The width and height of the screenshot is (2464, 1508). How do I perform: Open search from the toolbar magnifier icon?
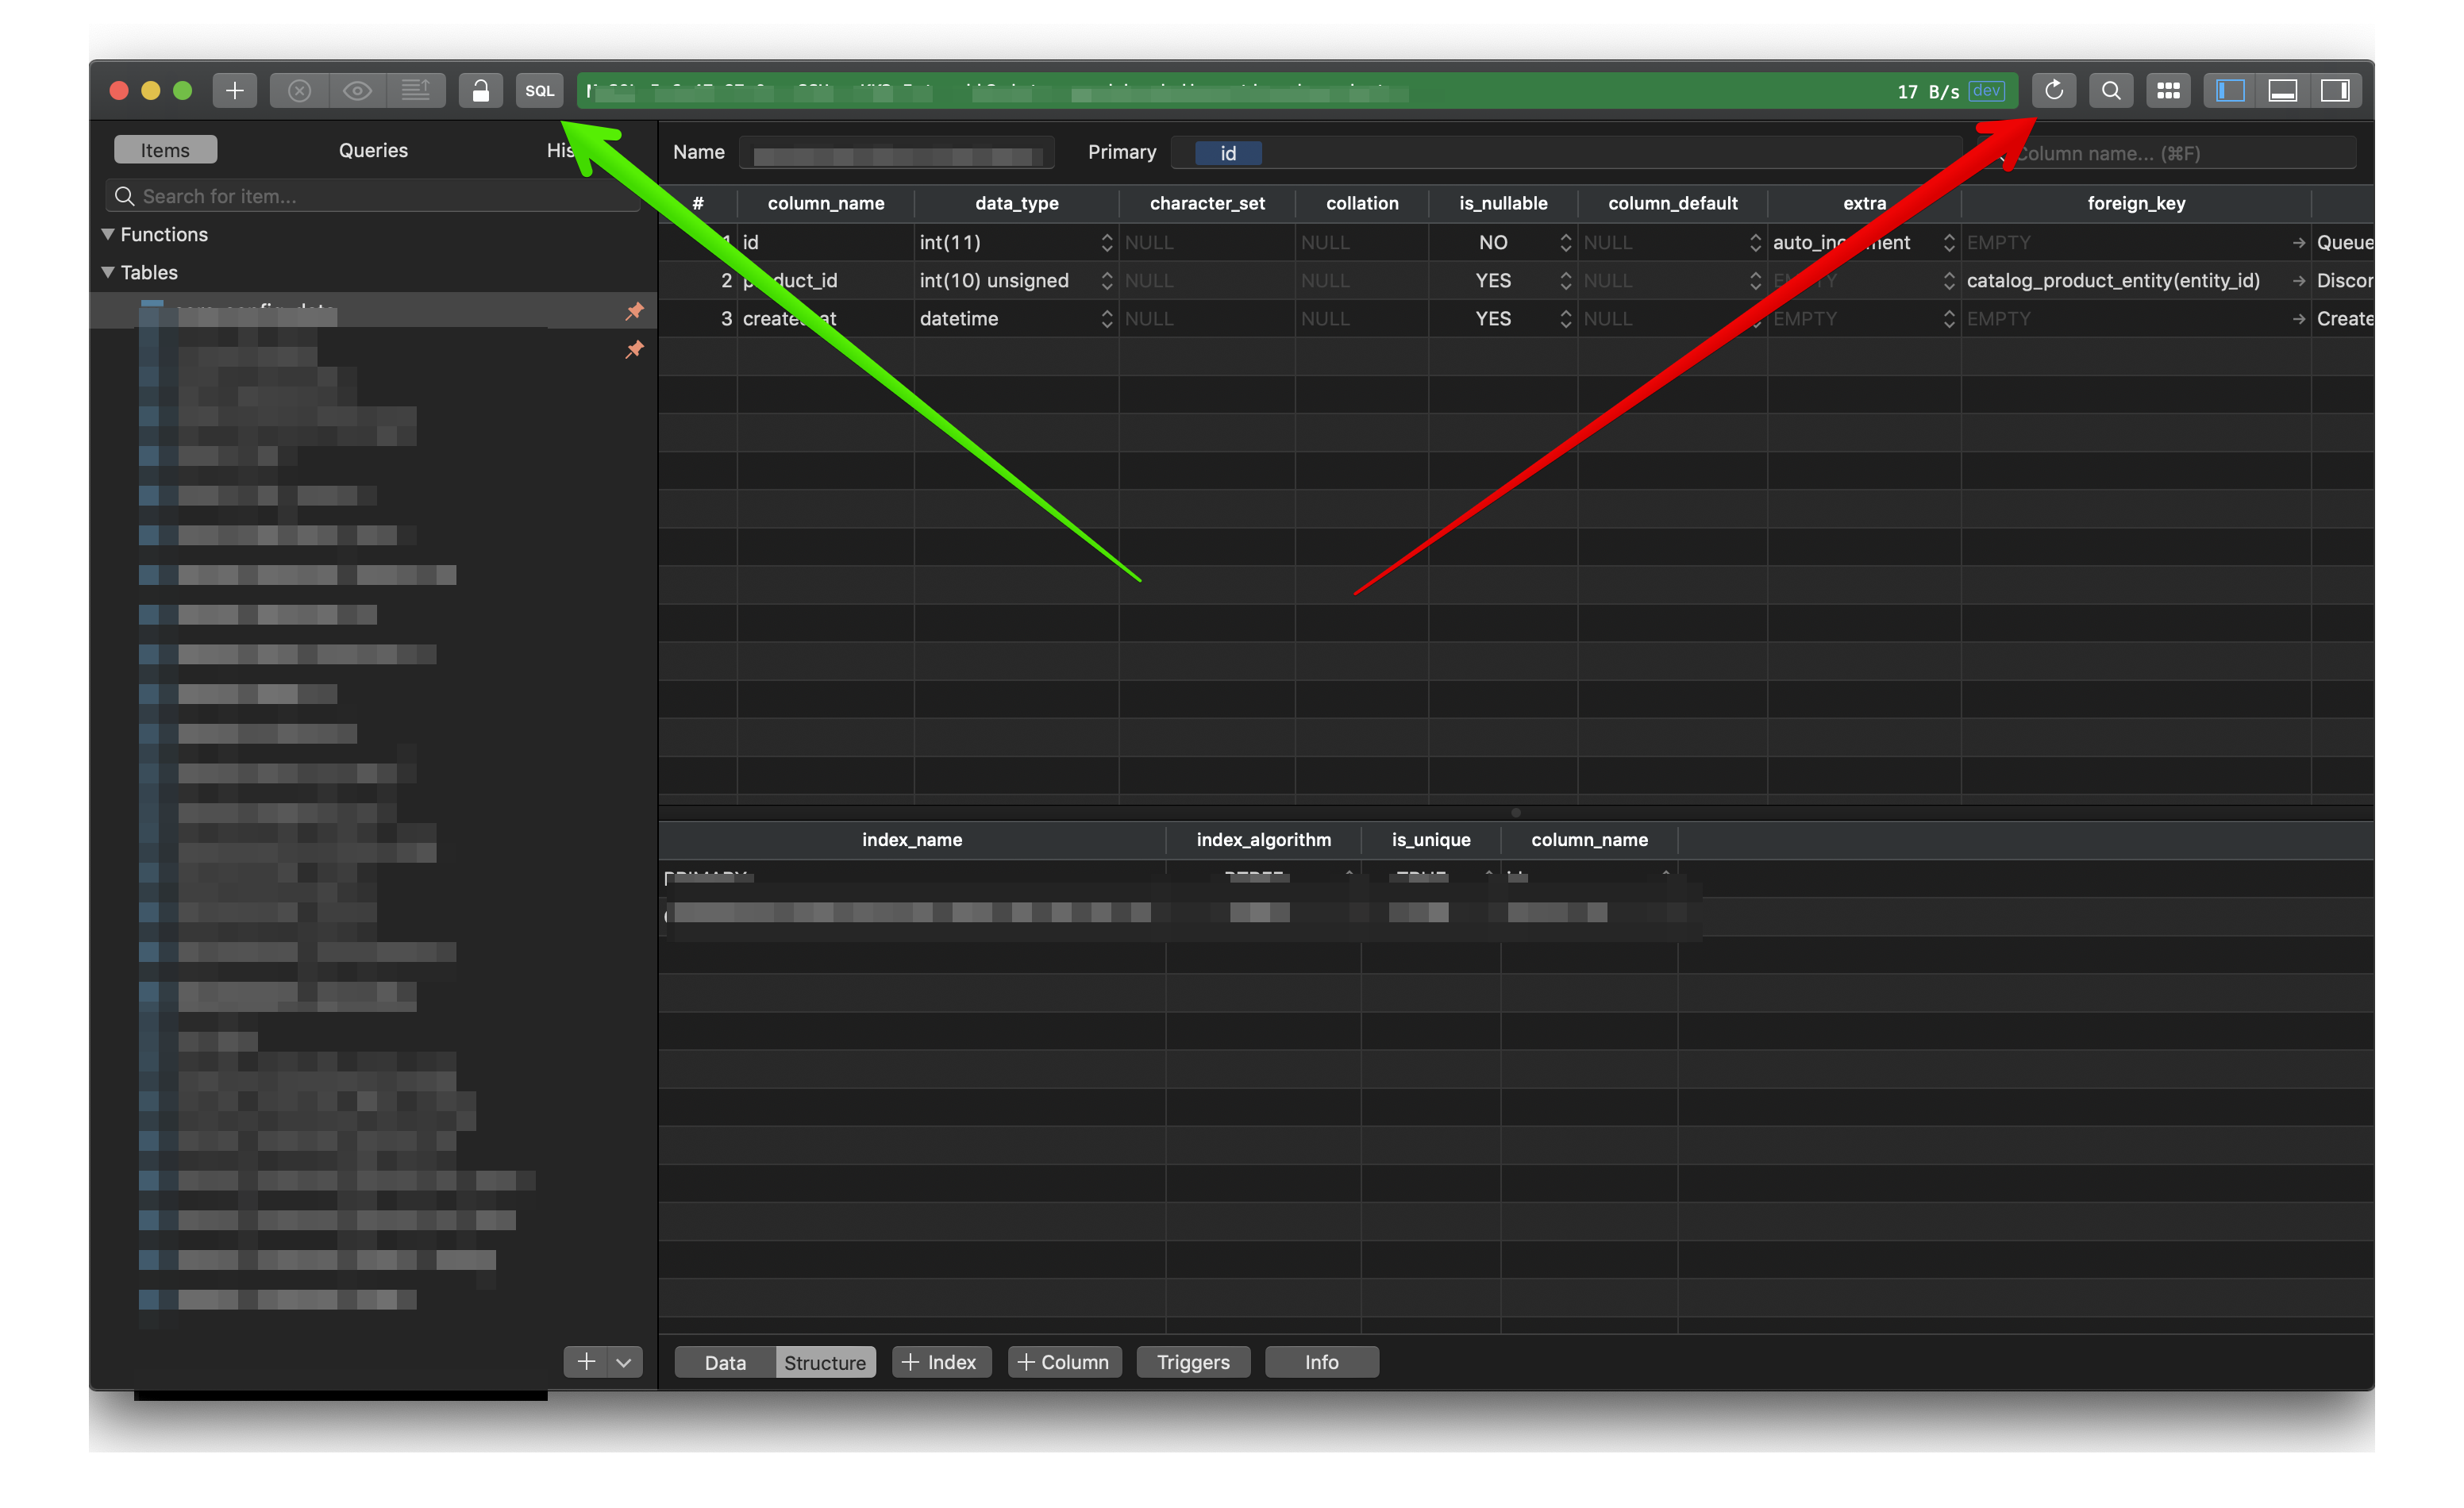(x=2111, y=90)
